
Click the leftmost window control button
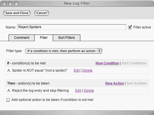point(4,3)
